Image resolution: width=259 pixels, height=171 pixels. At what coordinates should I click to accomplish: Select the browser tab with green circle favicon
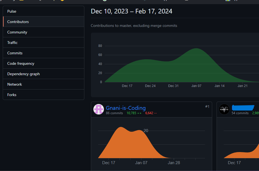point(105,1)
